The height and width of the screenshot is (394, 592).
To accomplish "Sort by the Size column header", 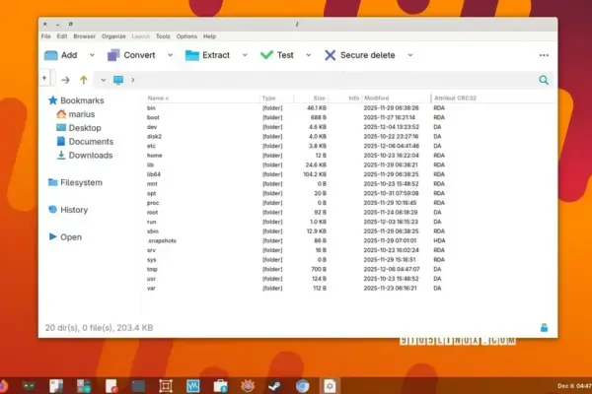I will coord(311,98).
